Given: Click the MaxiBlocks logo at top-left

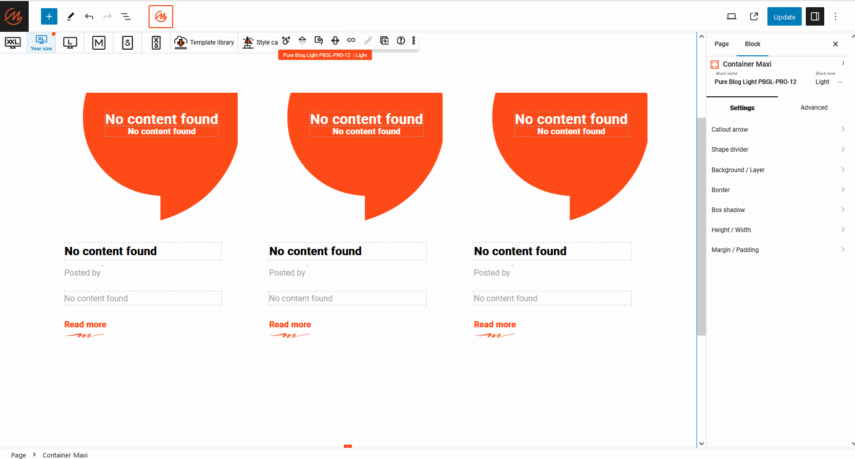Looking at the screenshot, I should coord(14,16).
